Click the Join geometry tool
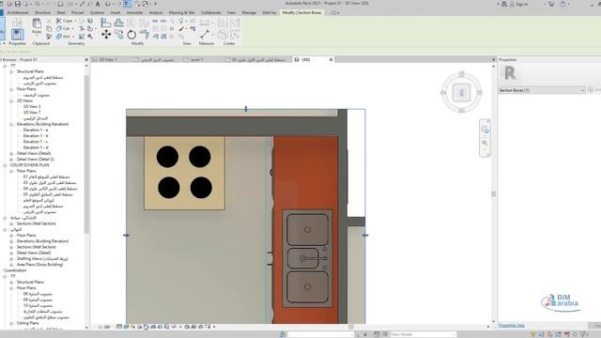 [65, 37]
